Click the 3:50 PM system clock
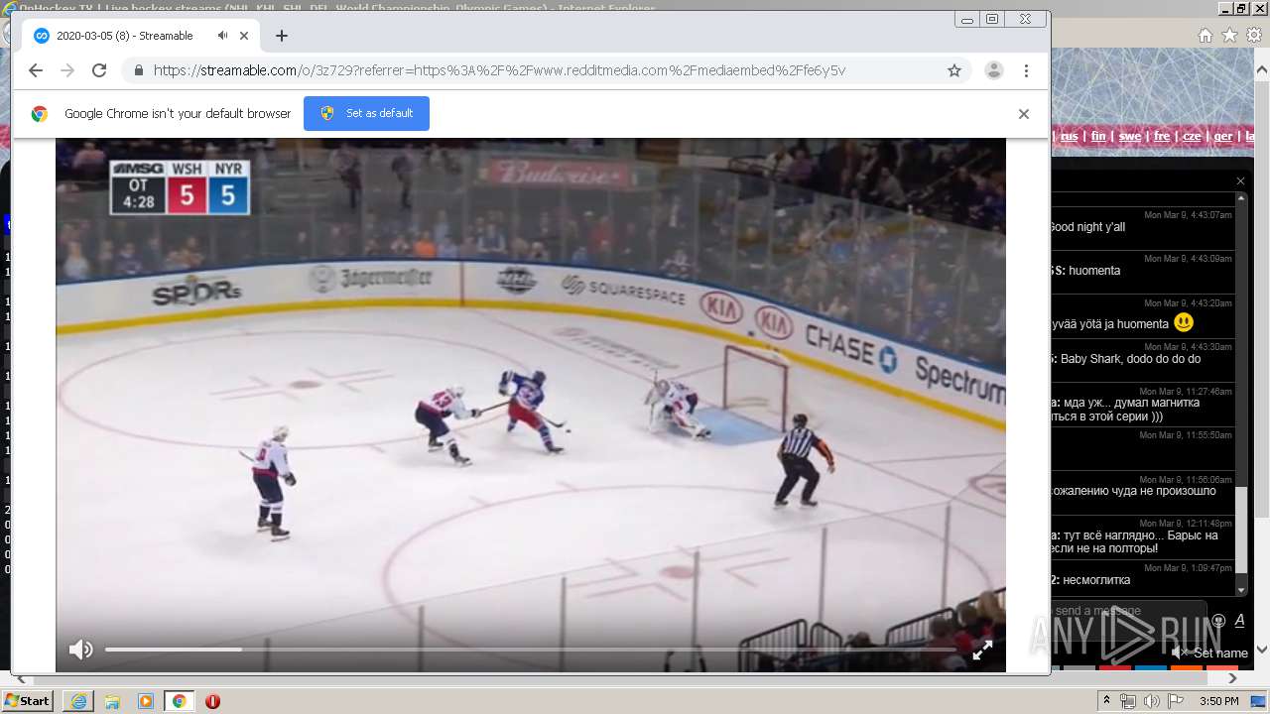 point(1219,701)
